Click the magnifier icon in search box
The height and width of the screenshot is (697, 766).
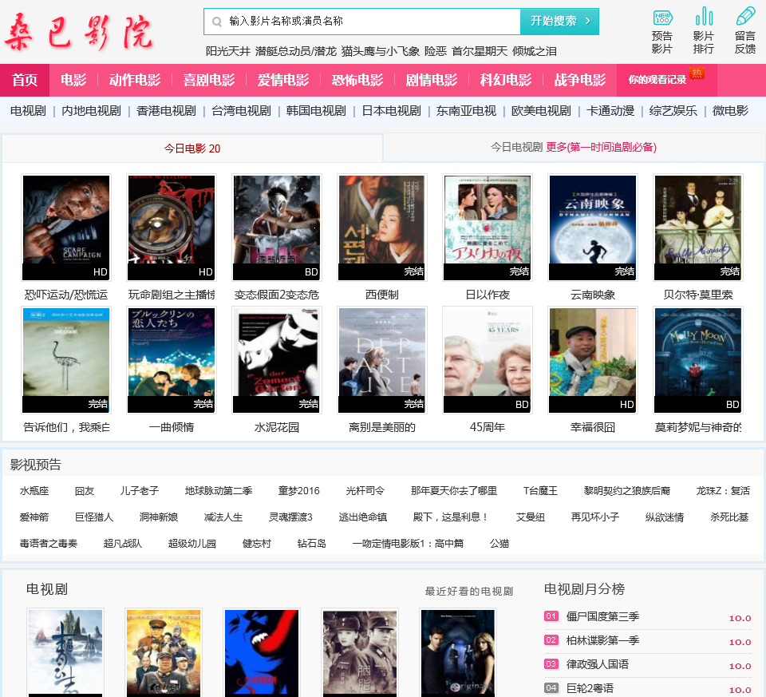pyautogui.click(x=217, y=22)
